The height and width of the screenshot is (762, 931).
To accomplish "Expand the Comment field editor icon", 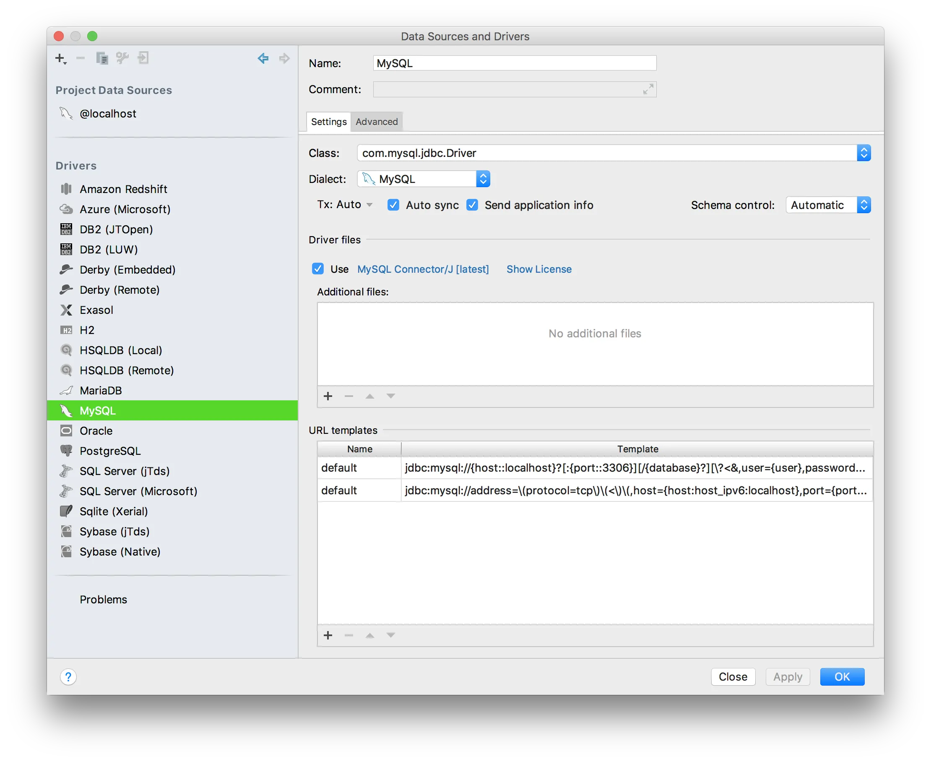I will click(x=648, y=89).
